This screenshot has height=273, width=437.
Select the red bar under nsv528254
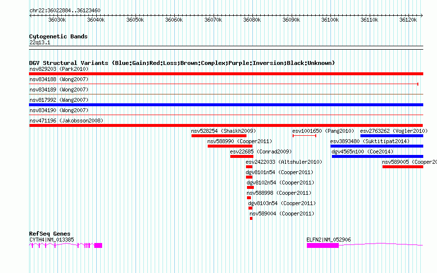219,136
